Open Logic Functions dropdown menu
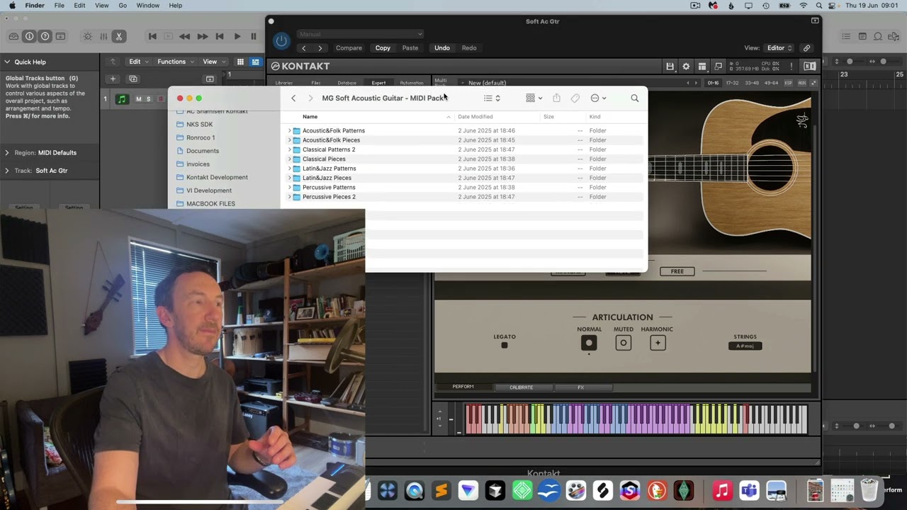Viewport: 907px width, 510px height. click(x=175, y=62)
